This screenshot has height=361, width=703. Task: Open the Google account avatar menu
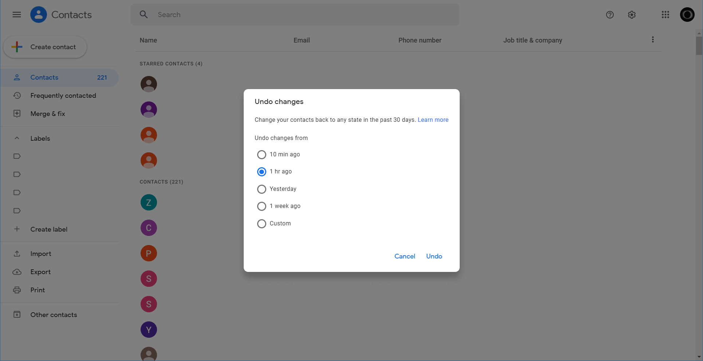[687, 15]
